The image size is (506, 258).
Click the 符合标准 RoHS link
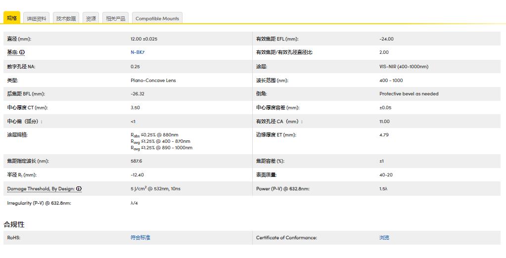click(x=140, y=237)
